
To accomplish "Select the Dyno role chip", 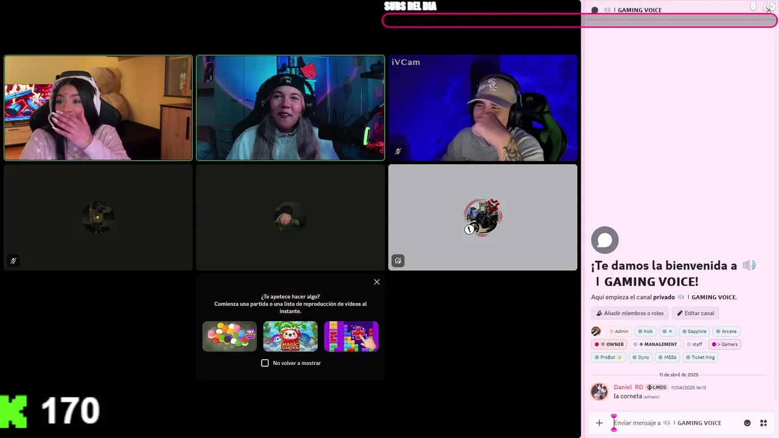I will click(x=640, y=357).
